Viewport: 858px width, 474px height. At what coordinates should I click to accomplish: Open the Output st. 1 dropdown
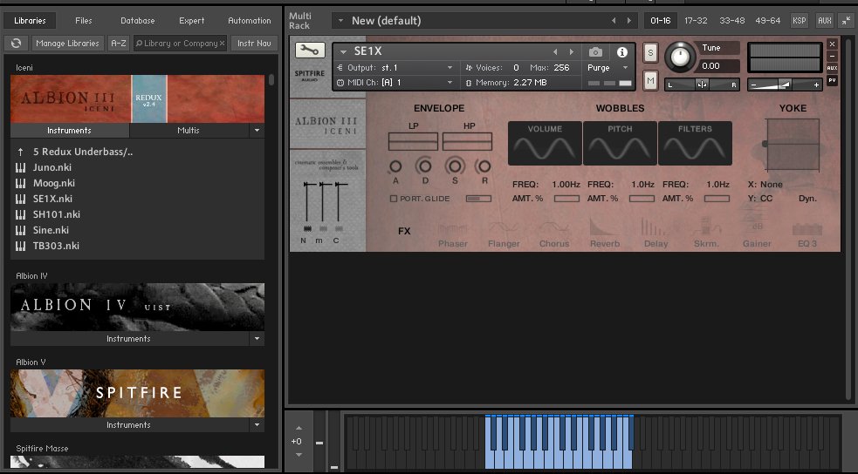pos(450,68)
